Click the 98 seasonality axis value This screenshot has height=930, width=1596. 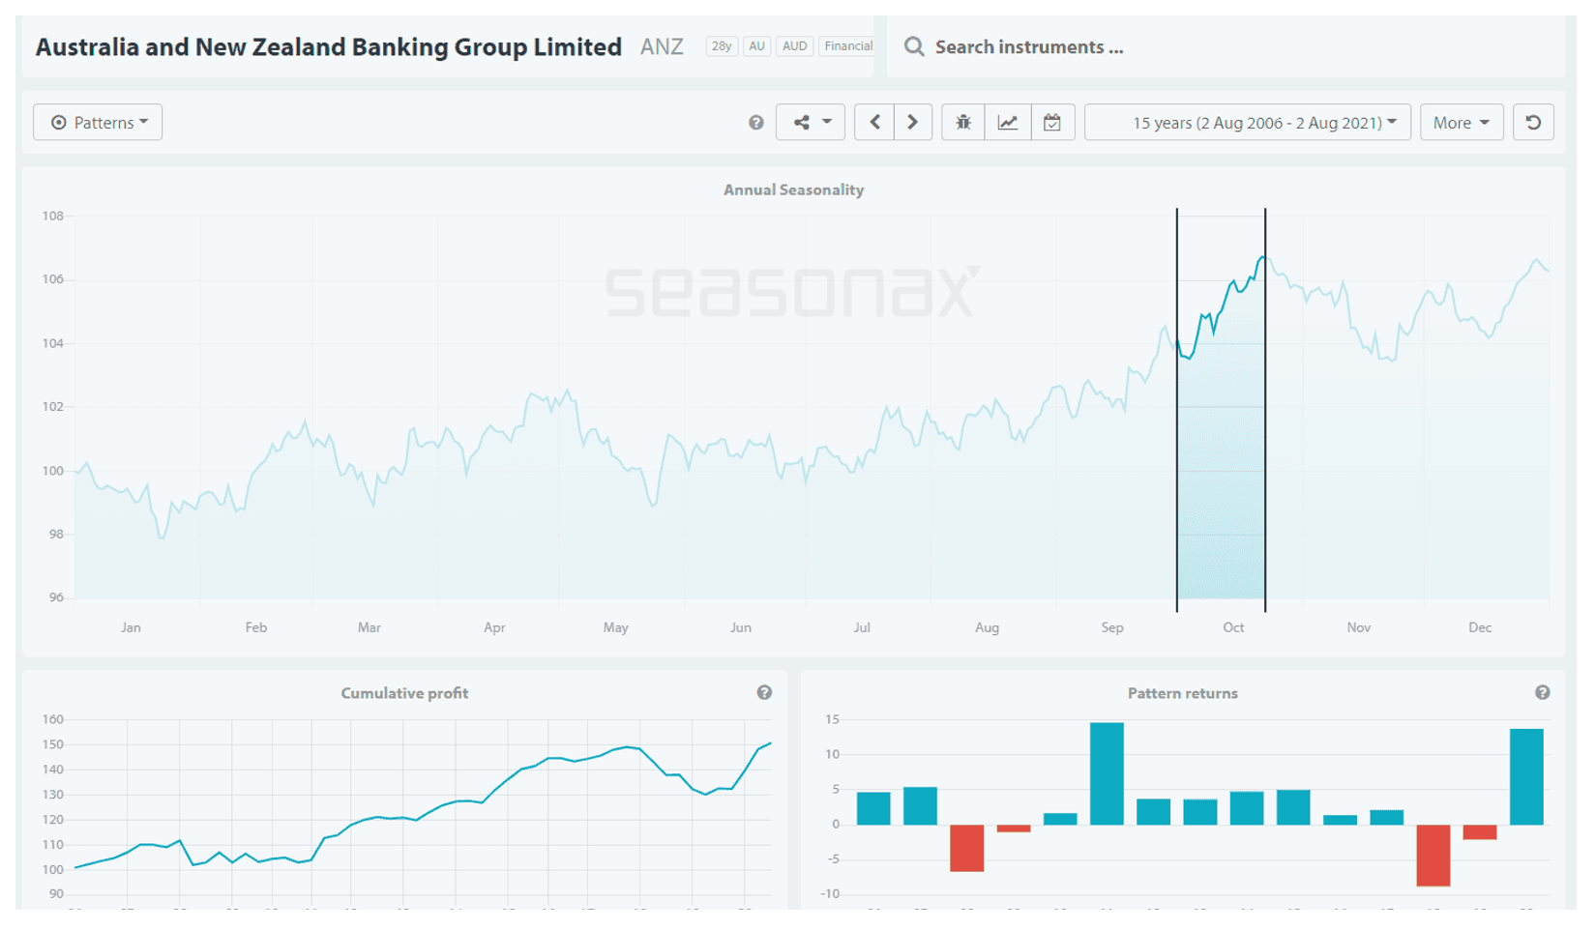pos(56,534)
